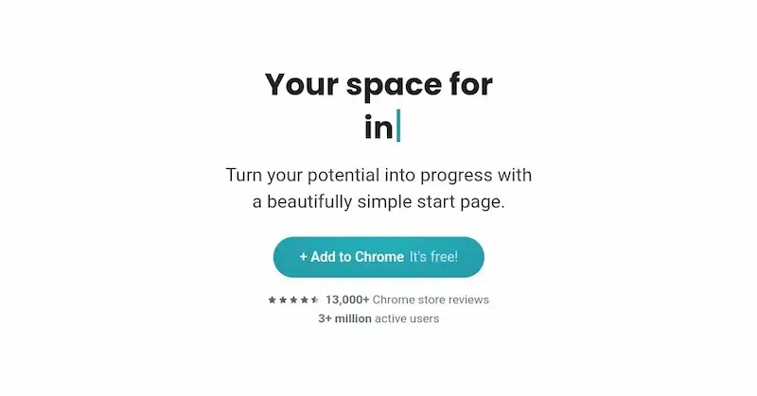The height and width of the screenshot is (396, 757).
Task: Click the teal blinking text cursor
Action: point(398,126)
